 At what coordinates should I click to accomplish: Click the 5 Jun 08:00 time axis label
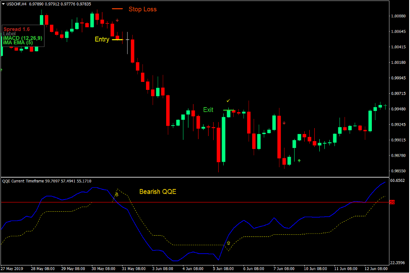pyautogui.click(x=224, y=268)
